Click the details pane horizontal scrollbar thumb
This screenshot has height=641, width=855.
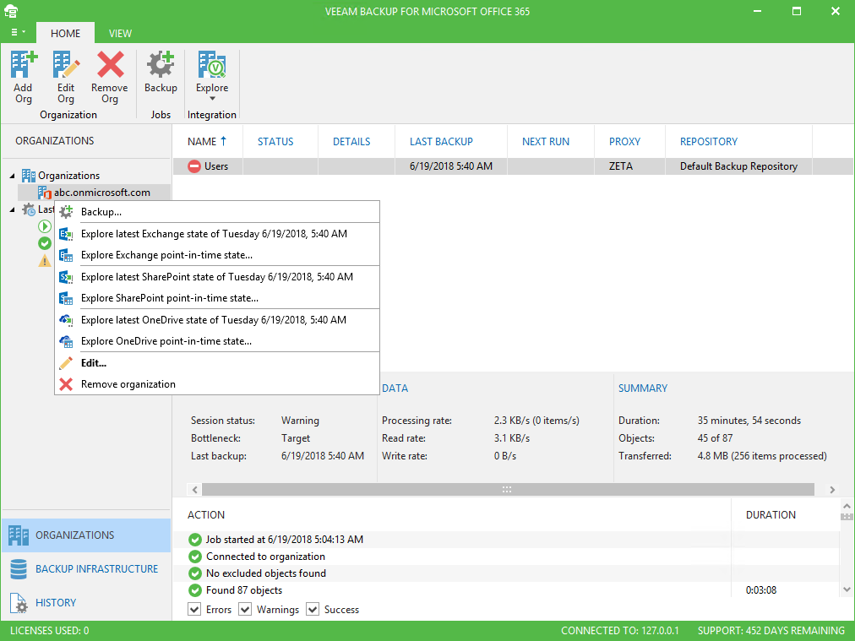pyautogui.click(x=508, y=490)
